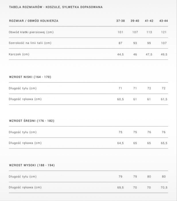This screenshot has width=177, height=201.
Task: Select sleeve length value 60,5
Action: click(120, 99)
